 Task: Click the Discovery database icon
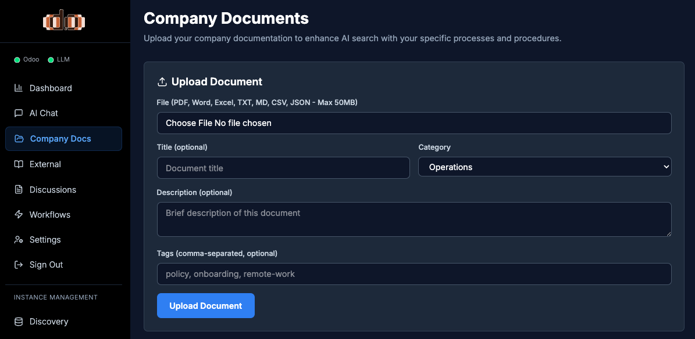(19, 322)
